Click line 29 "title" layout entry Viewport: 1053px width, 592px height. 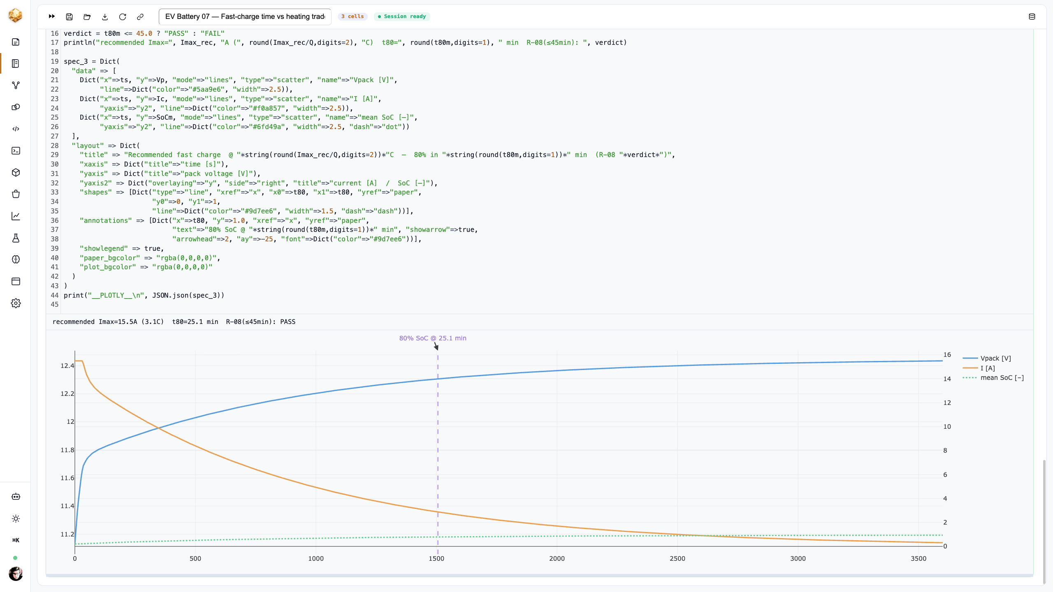coord(377,155)
